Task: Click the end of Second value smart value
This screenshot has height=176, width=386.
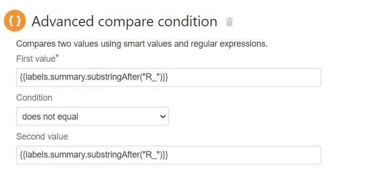Action: pos(168,155)
